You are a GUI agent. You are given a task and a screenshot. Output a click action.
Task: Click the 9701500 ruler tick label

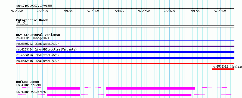coord(144,11)
